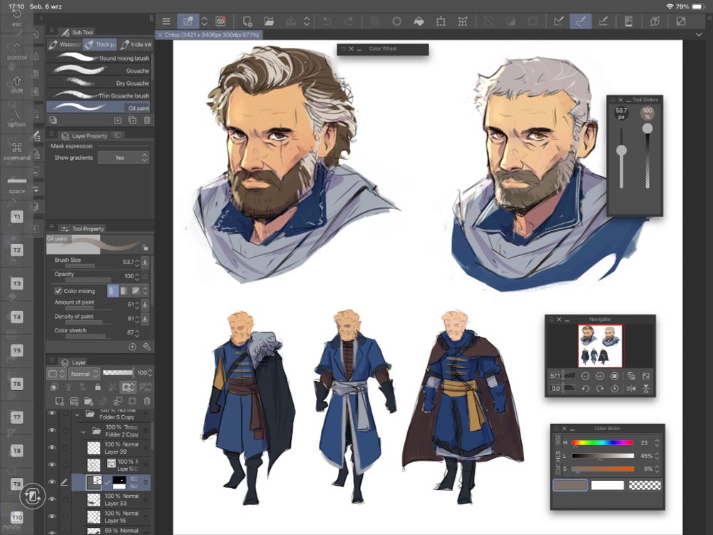Click the Hue value stepper arrows

click(x=657, y=442)
